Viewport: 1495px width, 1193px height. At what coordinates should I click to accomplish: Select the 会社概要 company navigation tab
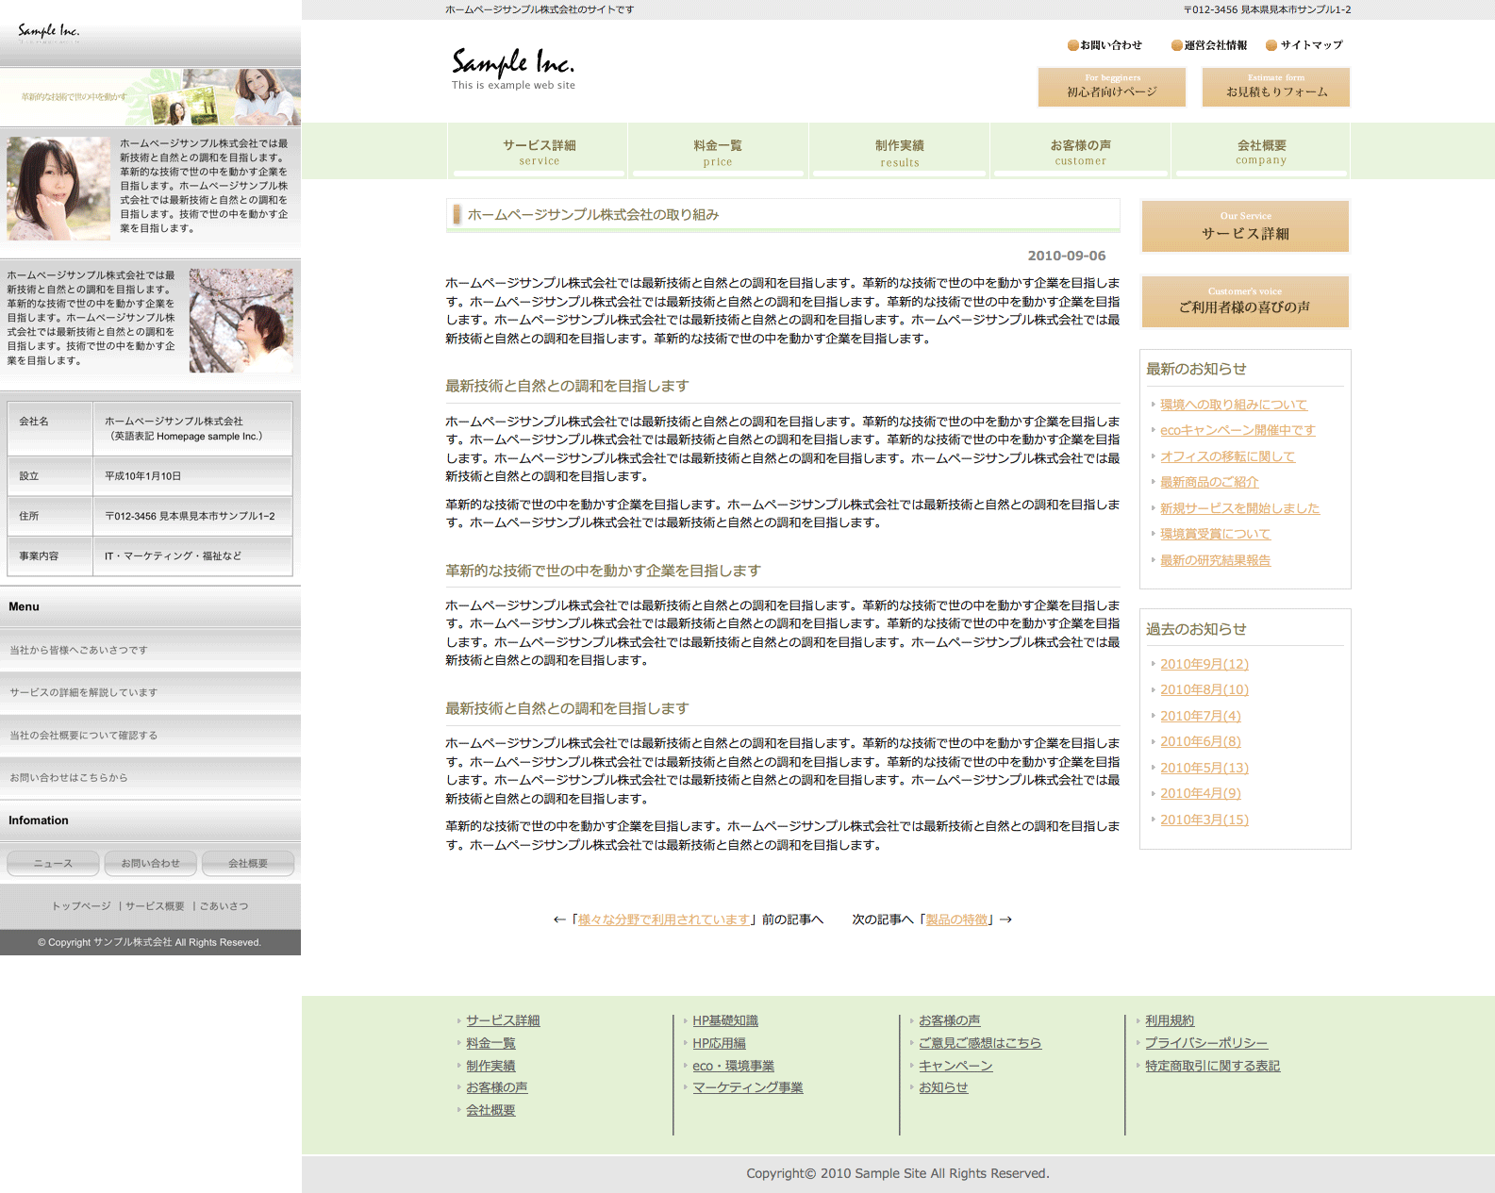1261,152
